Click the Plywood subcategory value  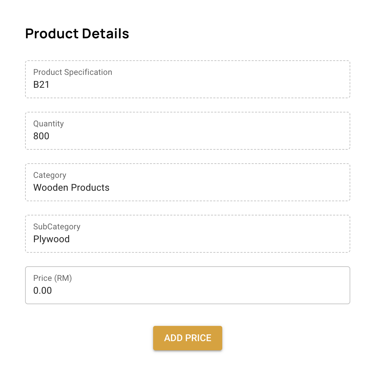tap(51, 239)
